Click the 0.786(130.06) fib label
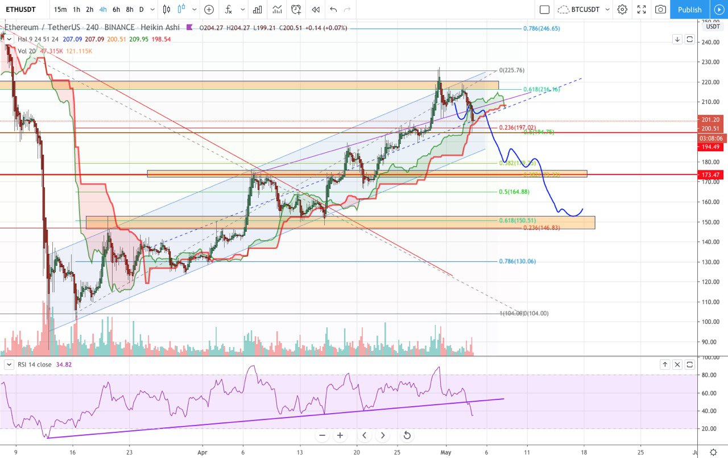 (x=517, y=261)
